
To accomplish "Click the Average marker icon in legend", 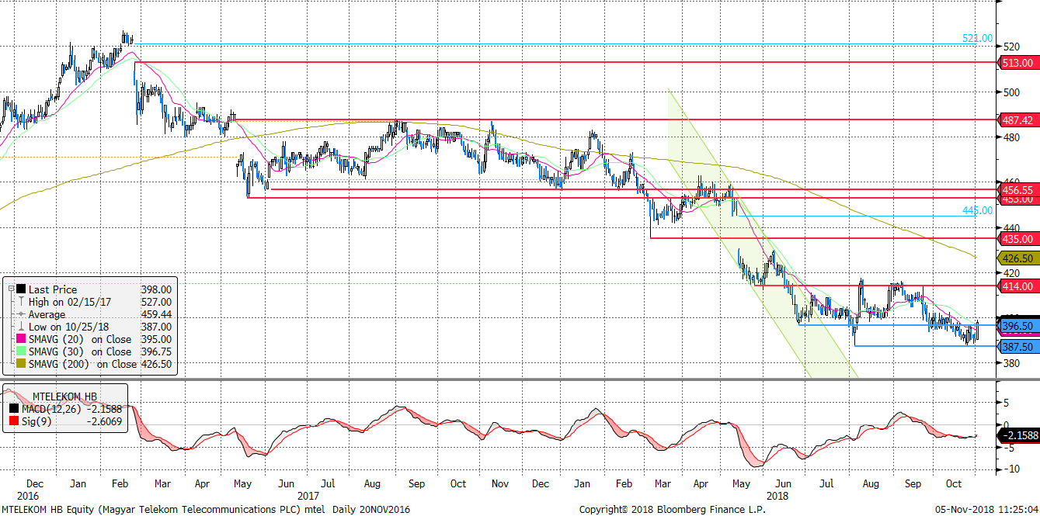I will pyautogui.click(x=21, y=314).
